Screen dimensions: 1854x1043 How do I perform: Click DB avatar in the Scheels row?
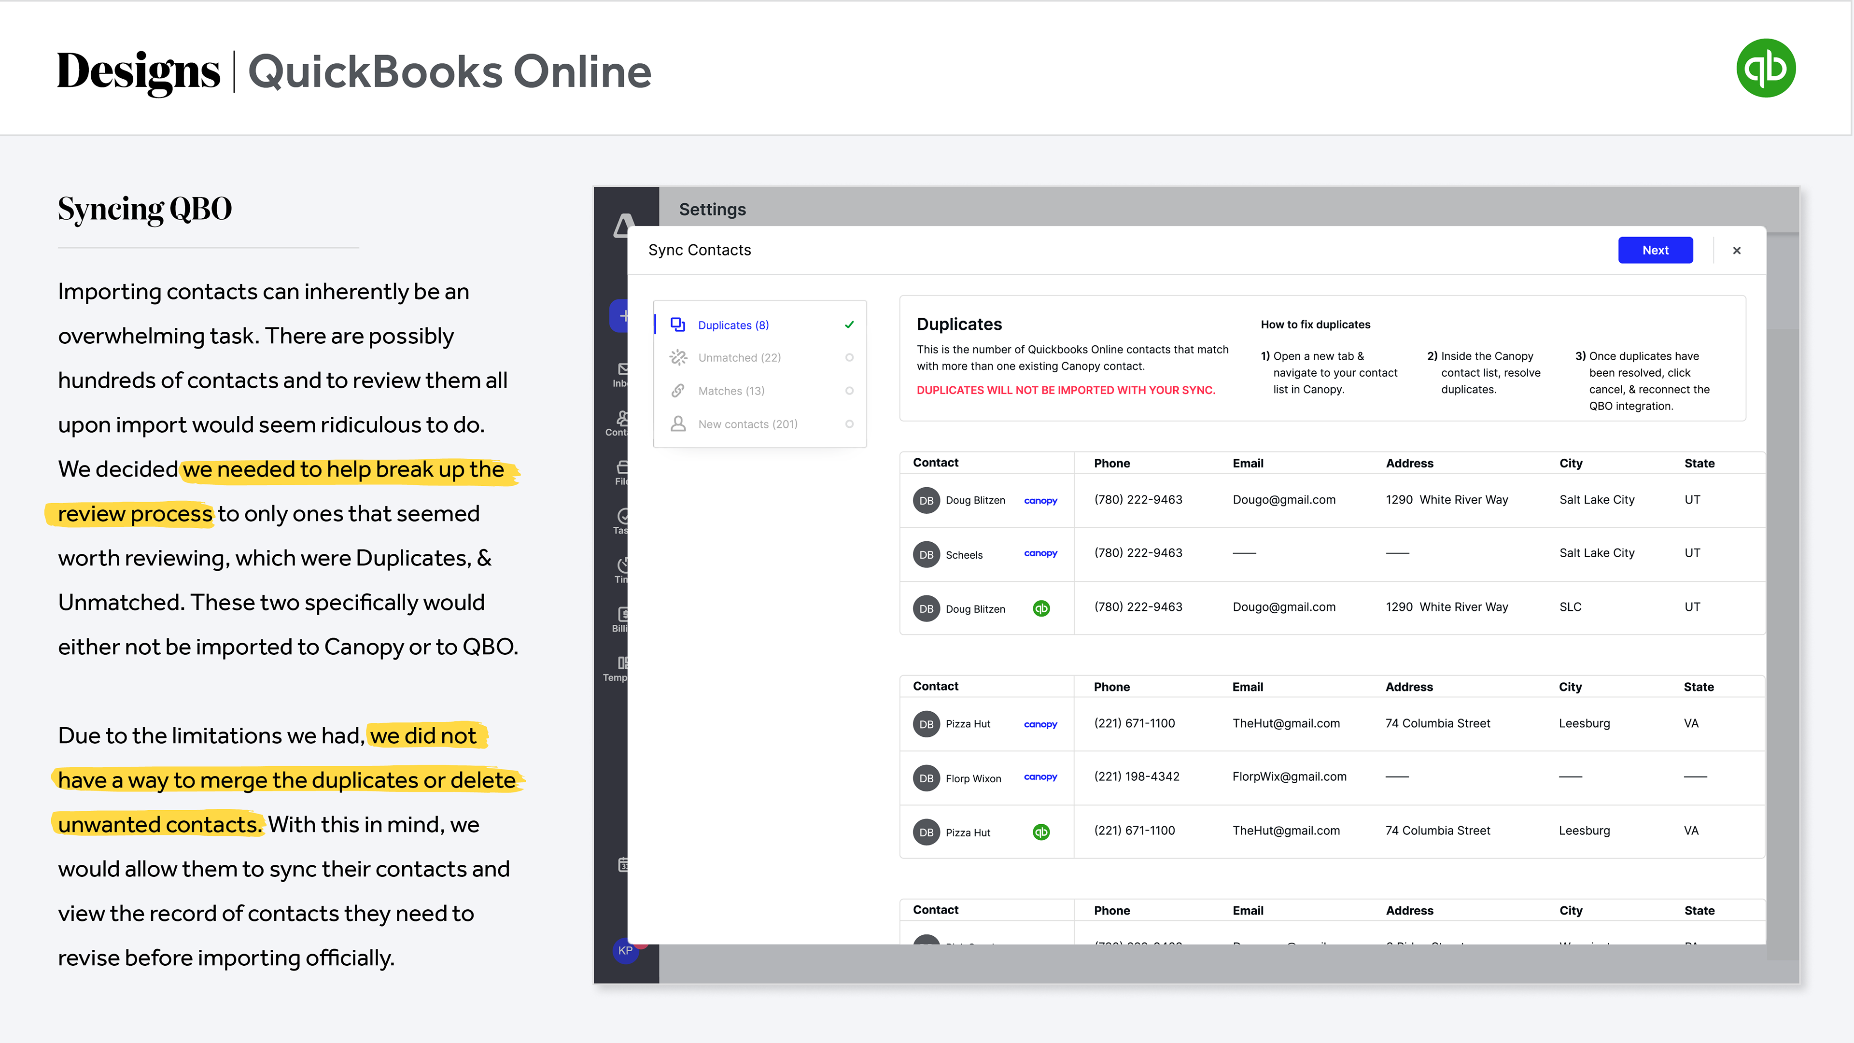point(927,554)
